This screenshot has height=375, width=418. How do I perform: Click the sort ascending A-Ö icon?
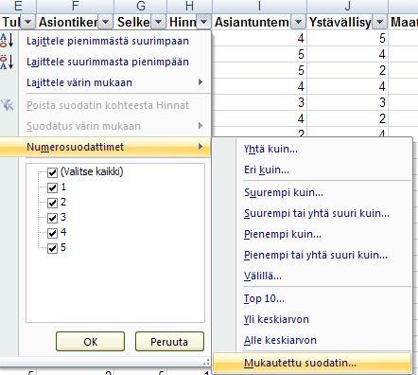click(7, 41)
